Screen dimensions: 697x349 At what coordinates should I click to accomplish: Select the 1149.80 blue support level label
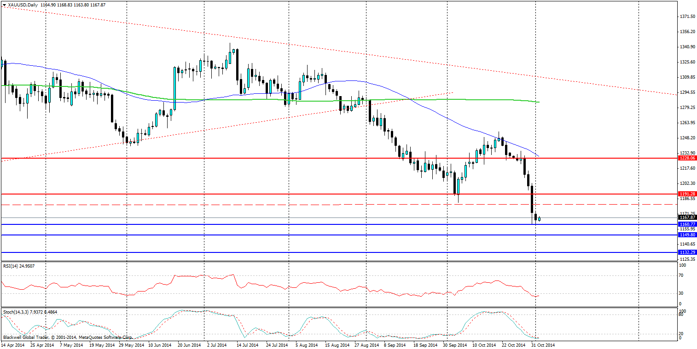click(x=687, y=235)
